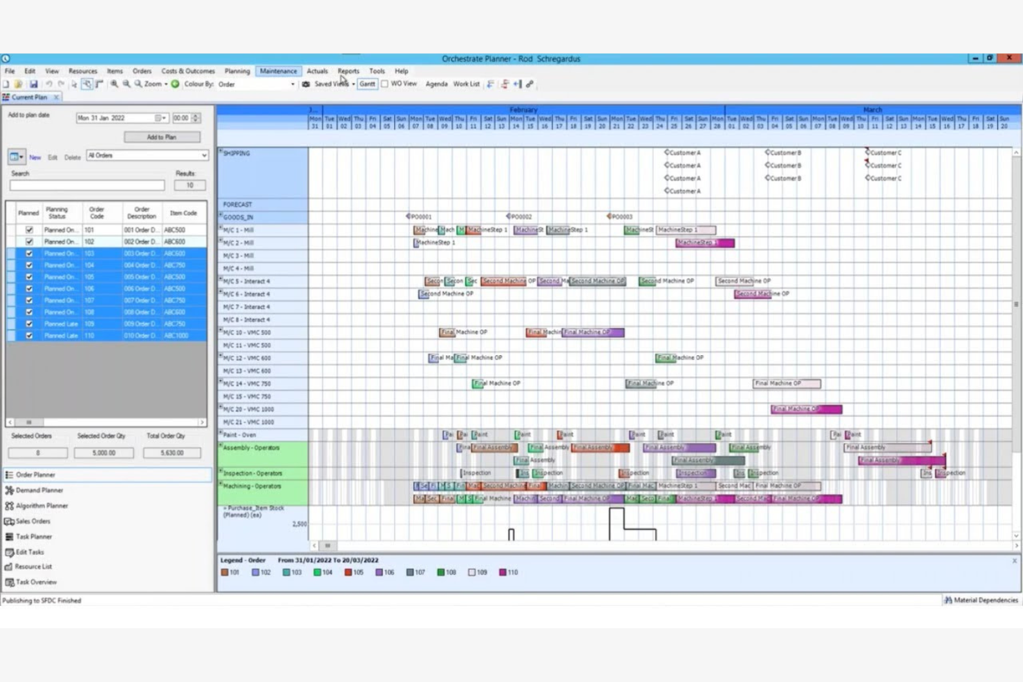Open the Reports menu
Viewport: 1023px width, 682px height.
tap(348, 70)
